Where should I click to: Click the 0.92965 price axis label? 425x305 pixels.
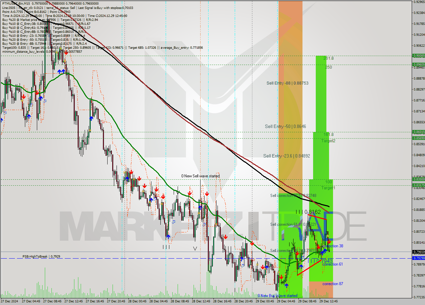click(419, 2)
